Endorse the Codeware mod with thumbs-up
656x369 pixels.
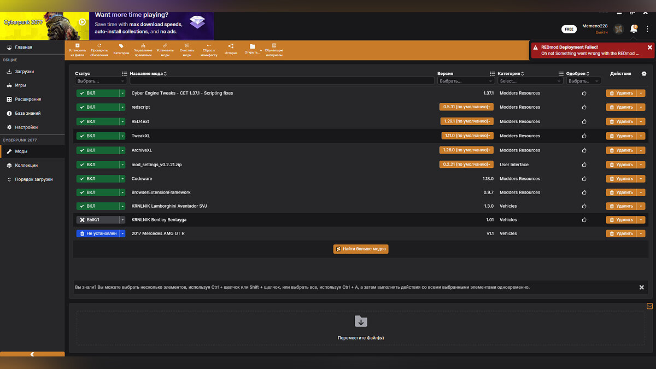pos(584,179)
